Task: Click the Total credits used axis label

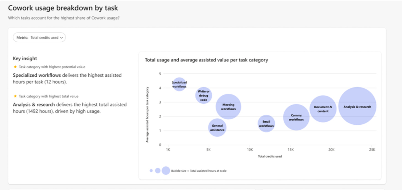Action: (270, 156)
